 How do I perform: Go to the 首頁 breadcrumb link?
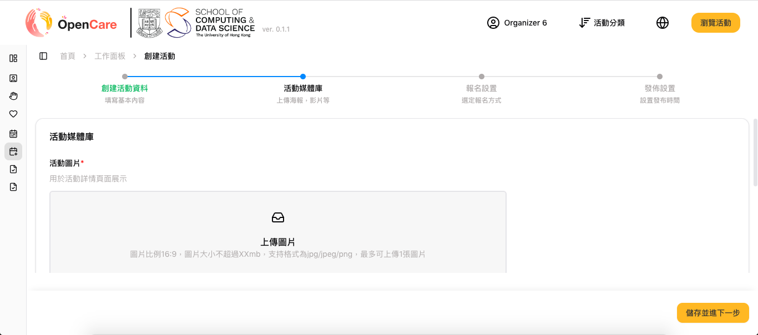[x=67, y=56]
